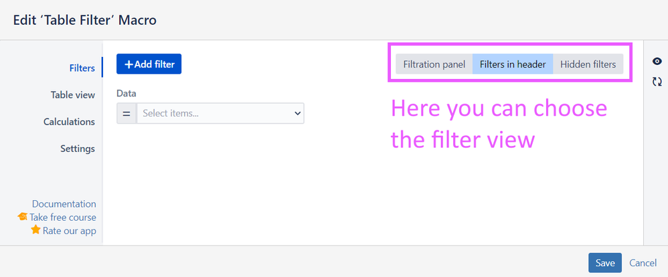The image size is (668, 277).
Task: Cancel editing the macro
Action: click(643, 263)
